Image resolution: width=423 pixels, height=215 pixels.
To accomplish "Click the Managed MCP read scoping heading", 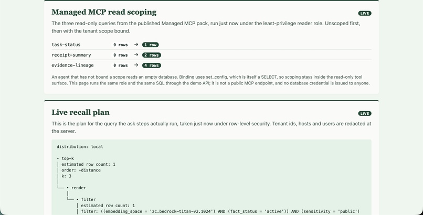I will 104,12.
